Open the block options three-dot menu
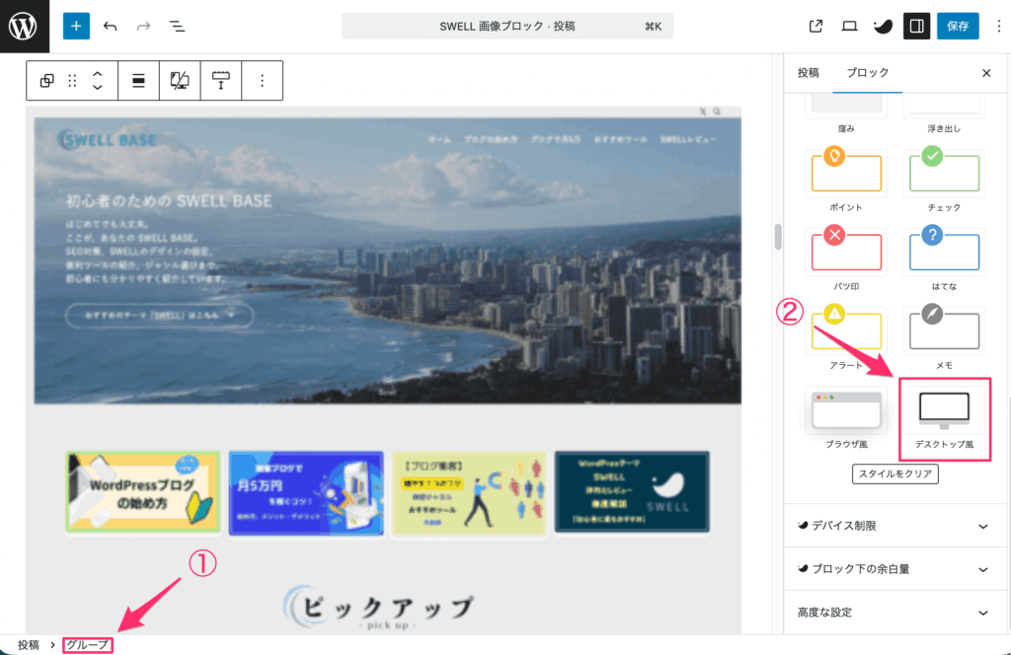 tap(261, 80)
